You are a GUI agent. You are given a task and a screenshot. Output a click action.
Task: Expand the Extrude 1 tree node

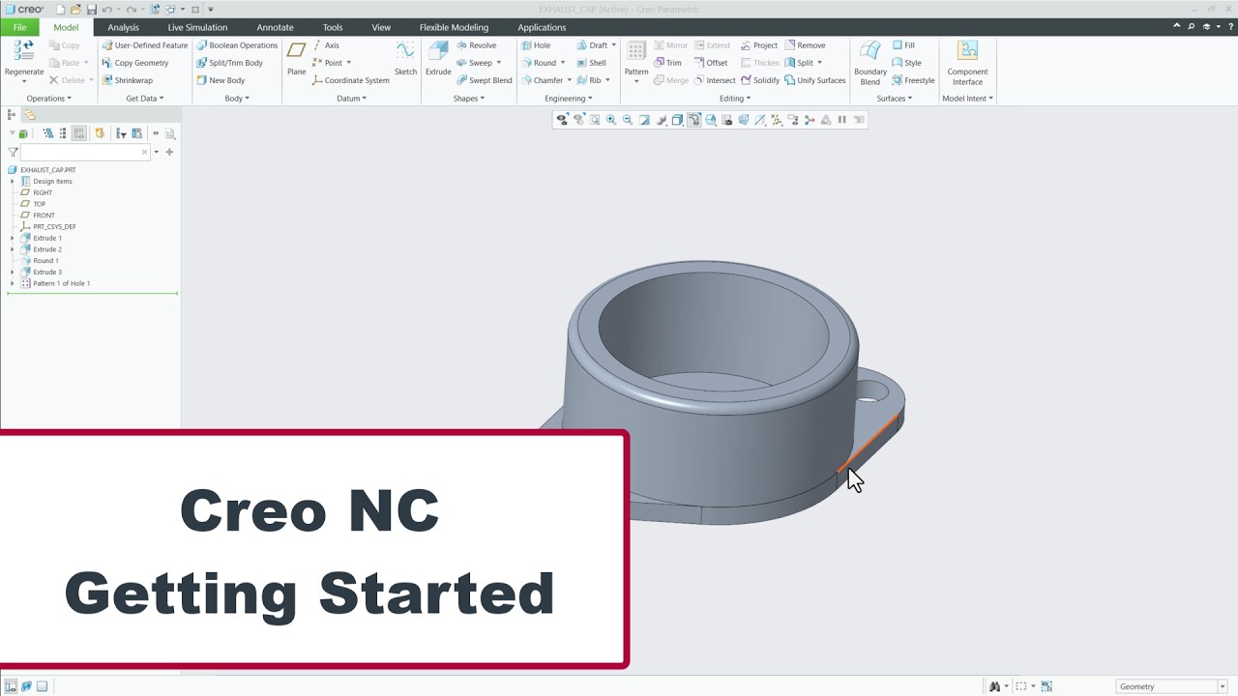pos(13,238)
